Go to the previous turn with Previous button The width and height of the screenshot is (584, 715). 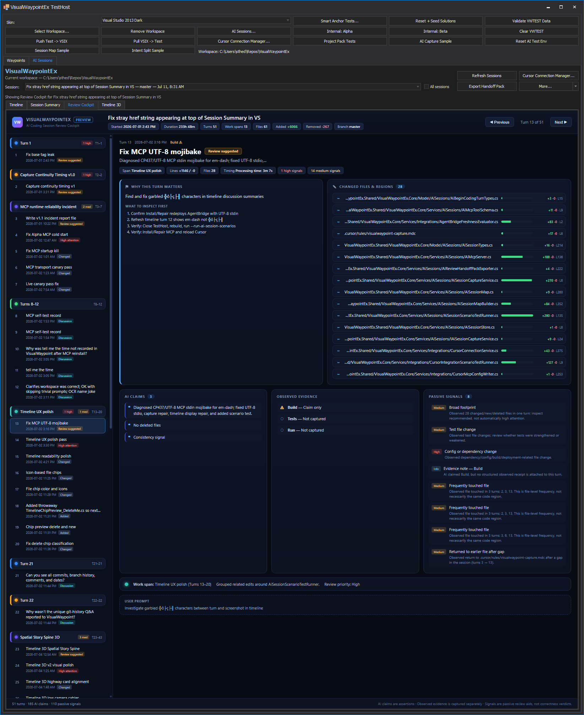(499, 122)
